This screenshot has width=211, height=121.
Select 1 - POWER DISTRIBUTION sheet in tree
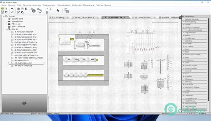pyautogui.click(x=24, y=32)
